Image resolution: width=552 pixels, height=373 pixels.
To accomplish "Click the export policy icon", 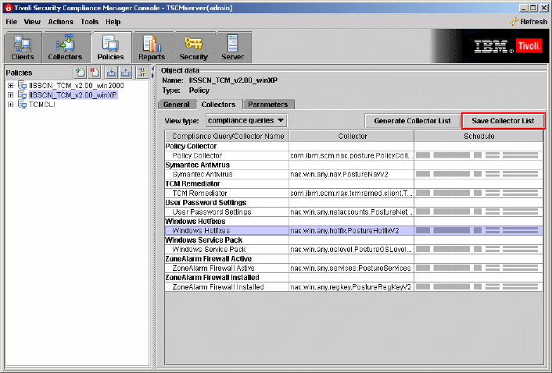I will point(125,73).
